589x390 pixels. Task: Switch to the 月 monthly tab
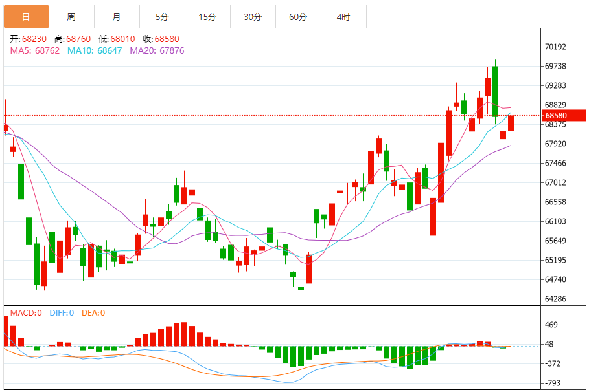(117, 17)
